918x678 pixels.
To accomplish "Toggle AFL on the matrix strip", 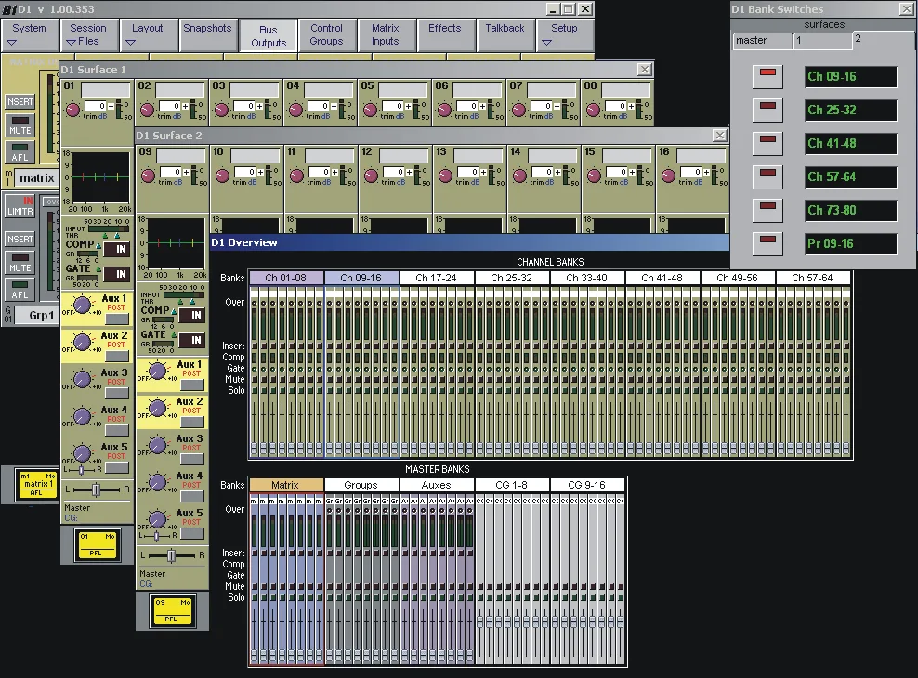I will click(x=20, y=152).
